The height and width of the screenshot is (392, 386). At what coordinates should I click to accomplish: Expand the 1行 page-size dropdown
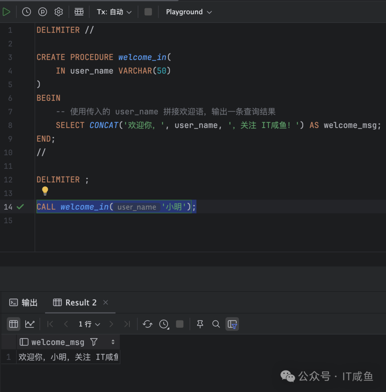pos(89,324)
